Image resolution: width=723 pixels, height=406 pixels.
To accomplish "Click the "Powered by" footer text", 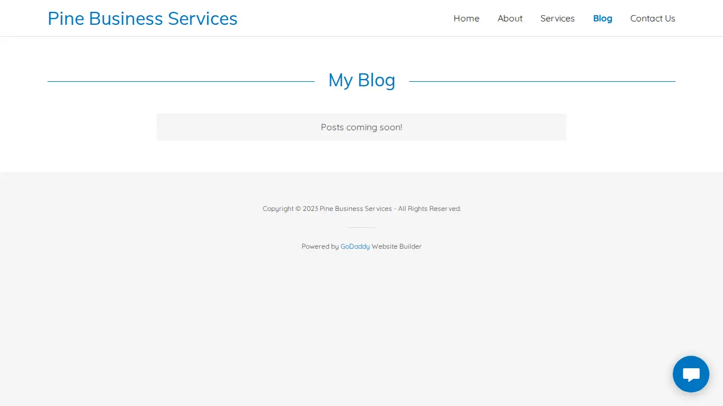I will pyautogui.click(x=320, y=246).
